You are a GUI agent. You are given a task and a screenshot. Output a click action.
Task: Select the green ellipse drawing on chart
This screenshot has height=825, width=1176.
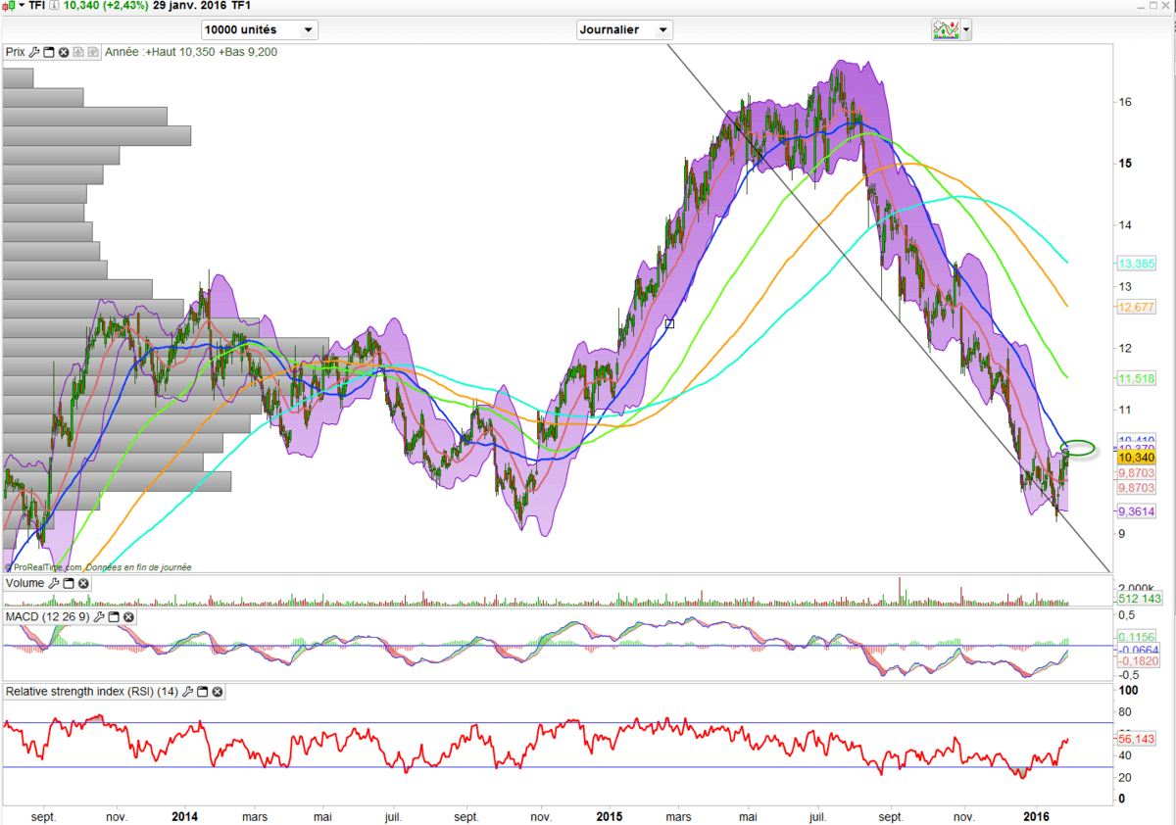(x=1078, y=448)
